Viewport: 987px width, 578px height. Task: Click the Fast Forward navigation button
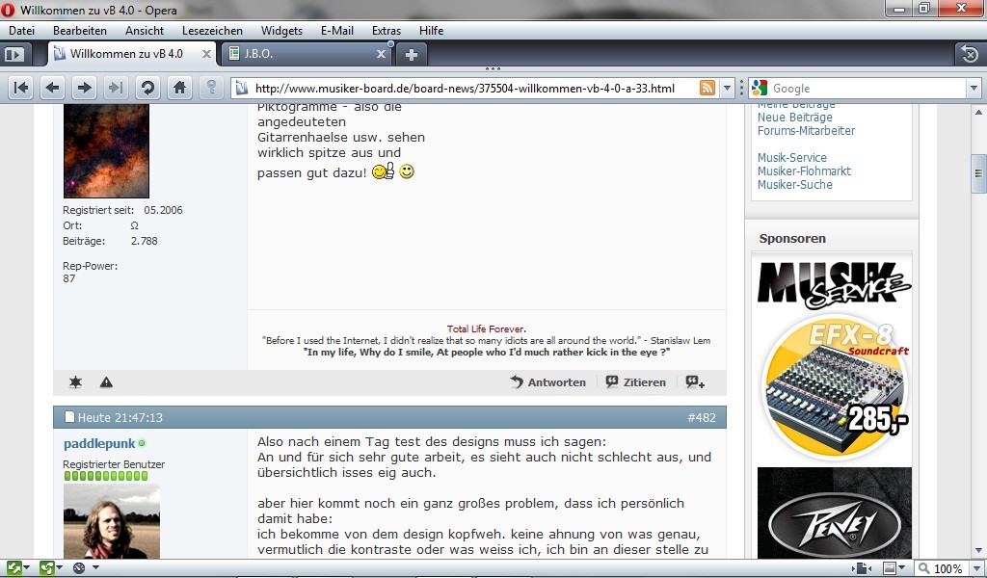[x=116, y=88]
